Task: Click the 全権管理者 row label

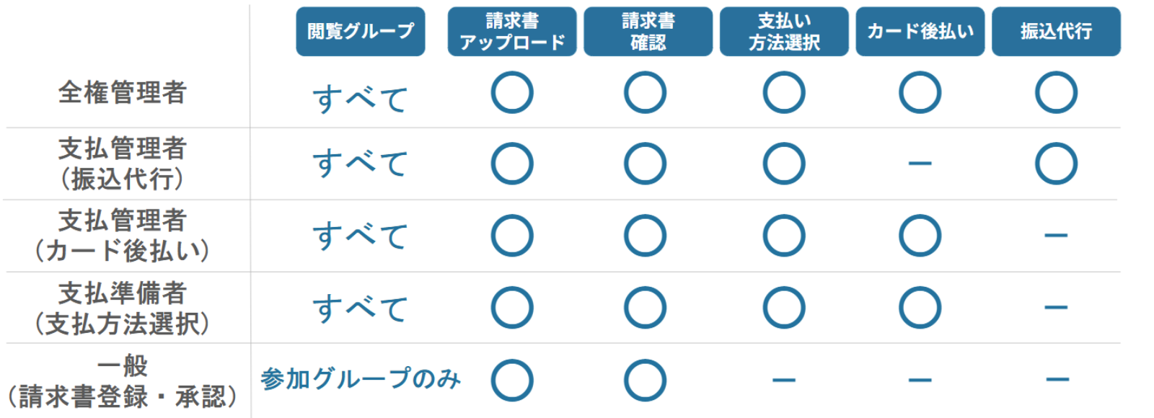Action: [x=123, y=93]
